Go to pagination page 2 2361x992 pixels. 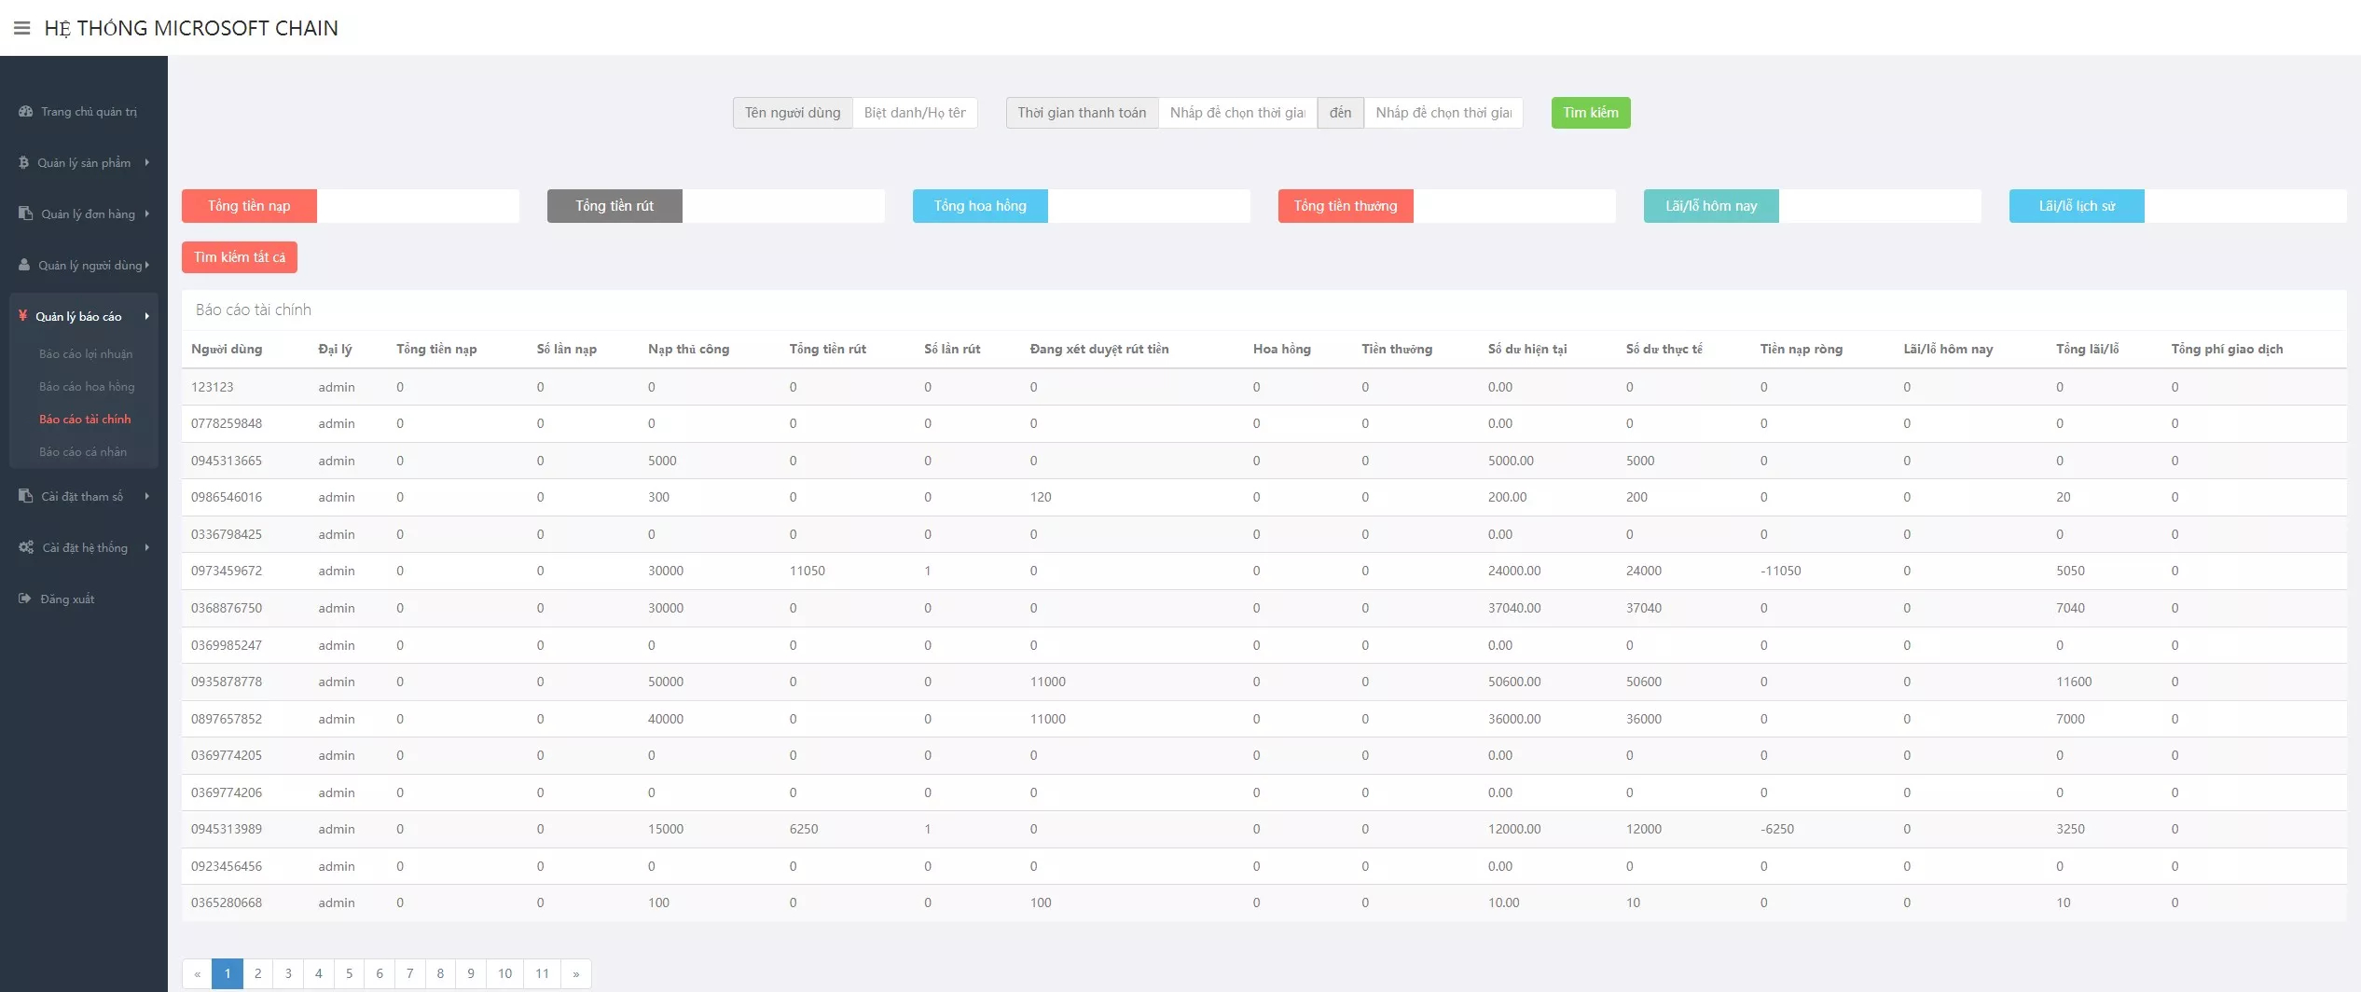pyautogui.click(x=258, y=973)
